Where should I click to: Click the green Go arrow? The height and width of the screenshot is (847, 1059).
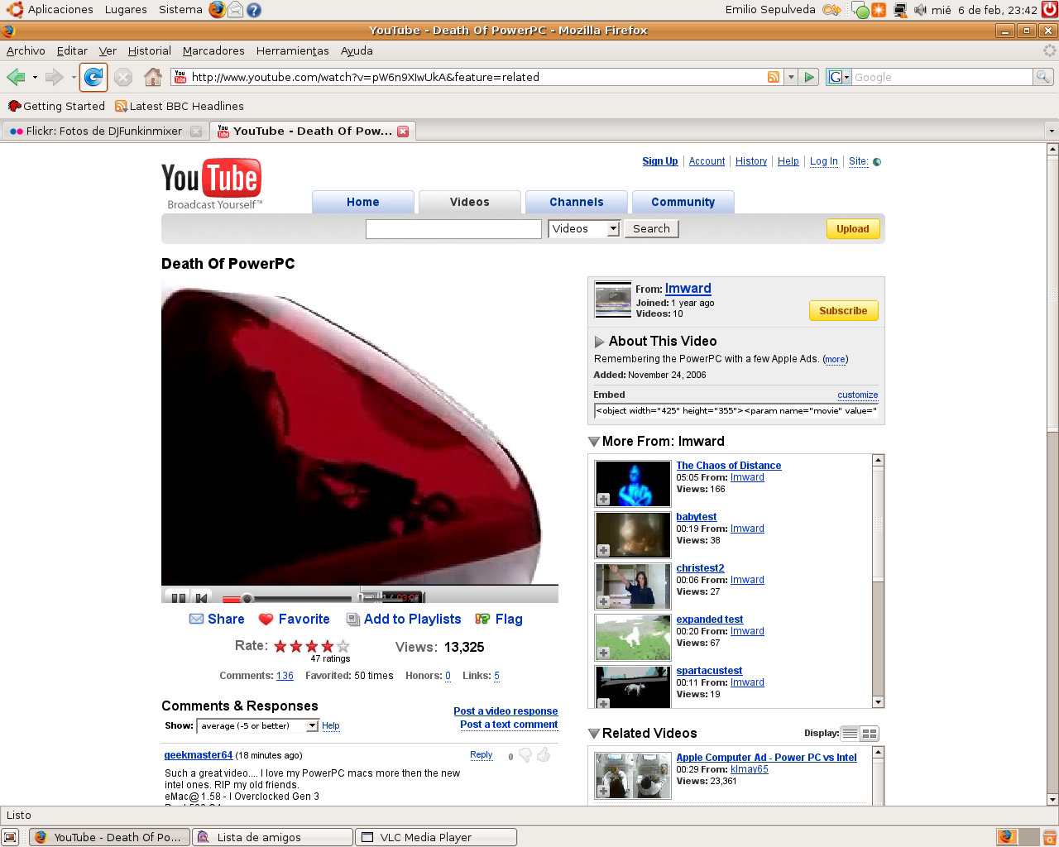click(810, 77)
